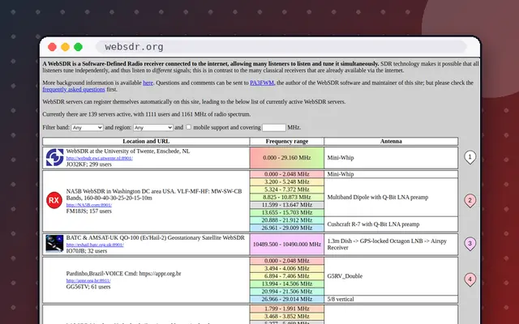
Task: Click the yellow minimize window button
Action: (x=65, y=47)
